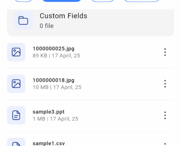Click the document icon for sample3.ppt
181x146 pixels.
click(x=16, y=115)
